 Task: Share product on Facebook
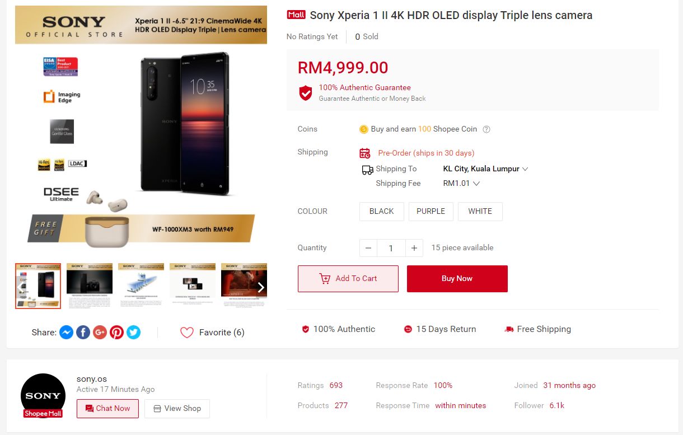pyautogui.click(x=83, y=333)
